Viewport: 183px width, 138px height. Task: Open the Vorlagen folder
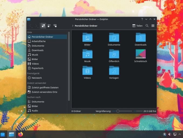point(114,71)
